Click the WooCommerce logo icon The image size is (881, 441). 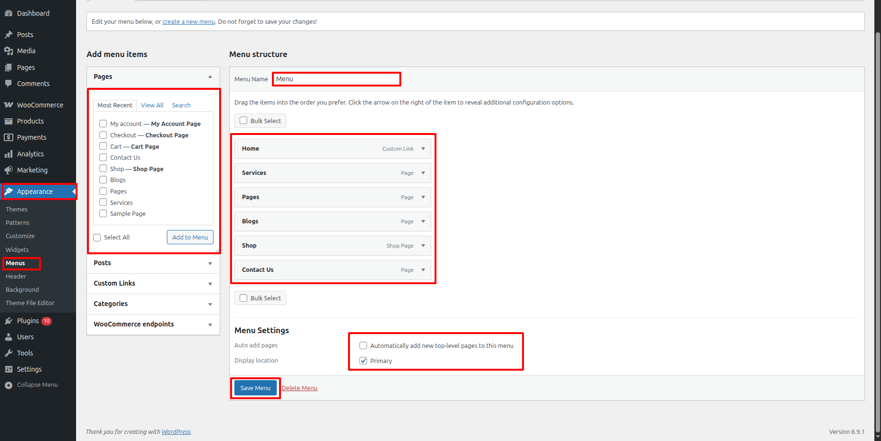9,105
